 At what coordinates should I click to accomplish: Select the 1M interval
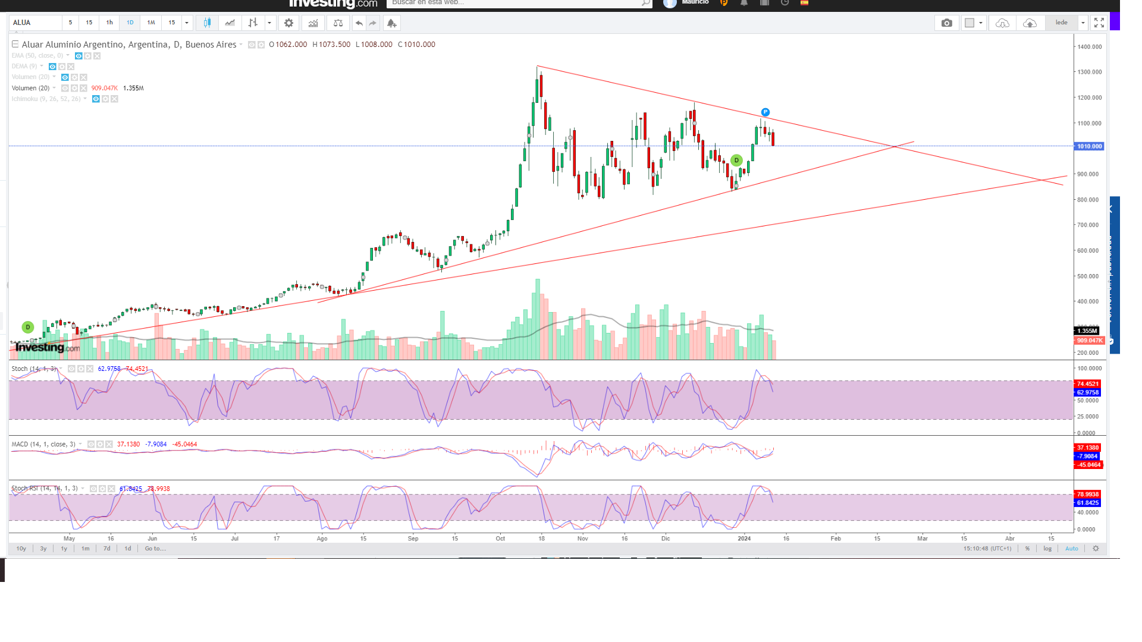coord(151,23)
